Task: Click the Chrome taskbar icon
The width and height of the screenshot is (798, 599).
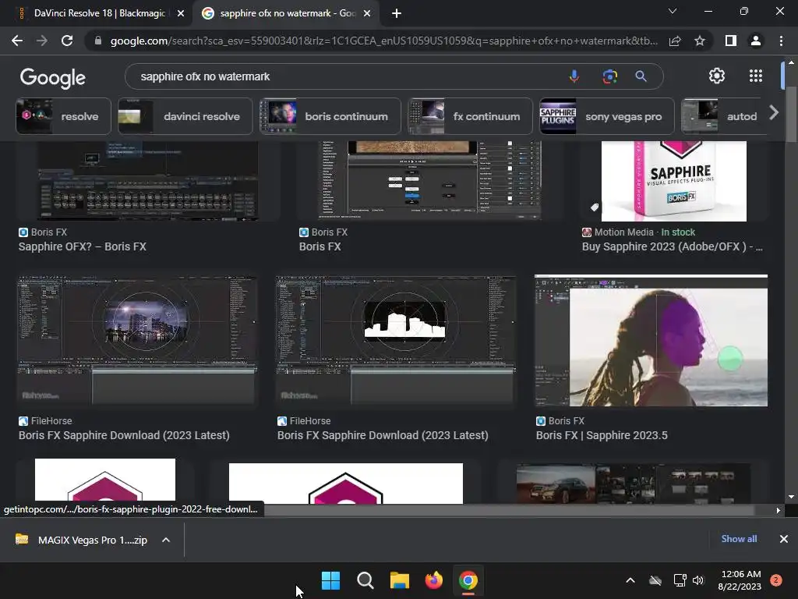Action: pos(468,580)
